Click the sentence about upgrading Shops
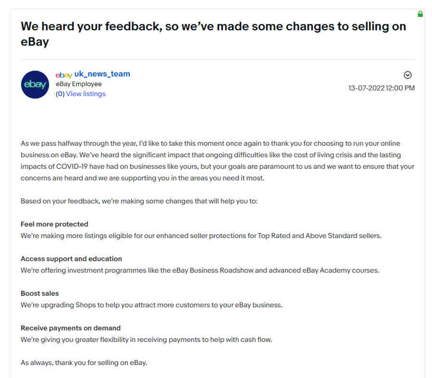432x378 pixels. pos(151,305)
